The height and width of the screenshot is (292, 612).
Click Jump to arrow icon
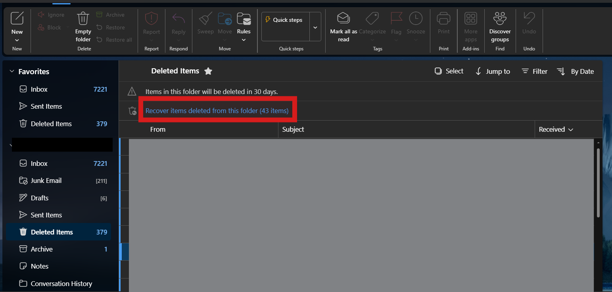[x=478, y=71]
